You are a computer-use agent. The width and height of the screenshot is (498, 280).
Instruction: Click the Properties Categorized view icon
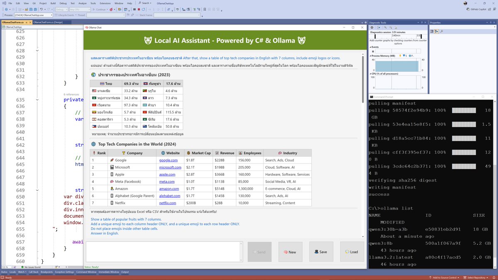pyautogui.click(x=432, y=31)
